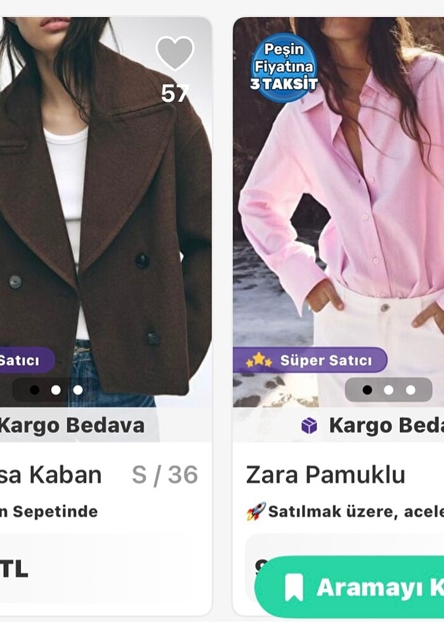
Task: Click the purple cargo box icon
Action: (x=310, y=426)
